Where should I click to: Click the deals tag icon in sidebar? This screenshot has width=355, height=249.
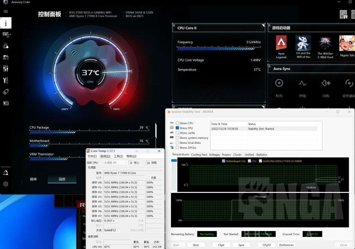[x=6, y=92]
